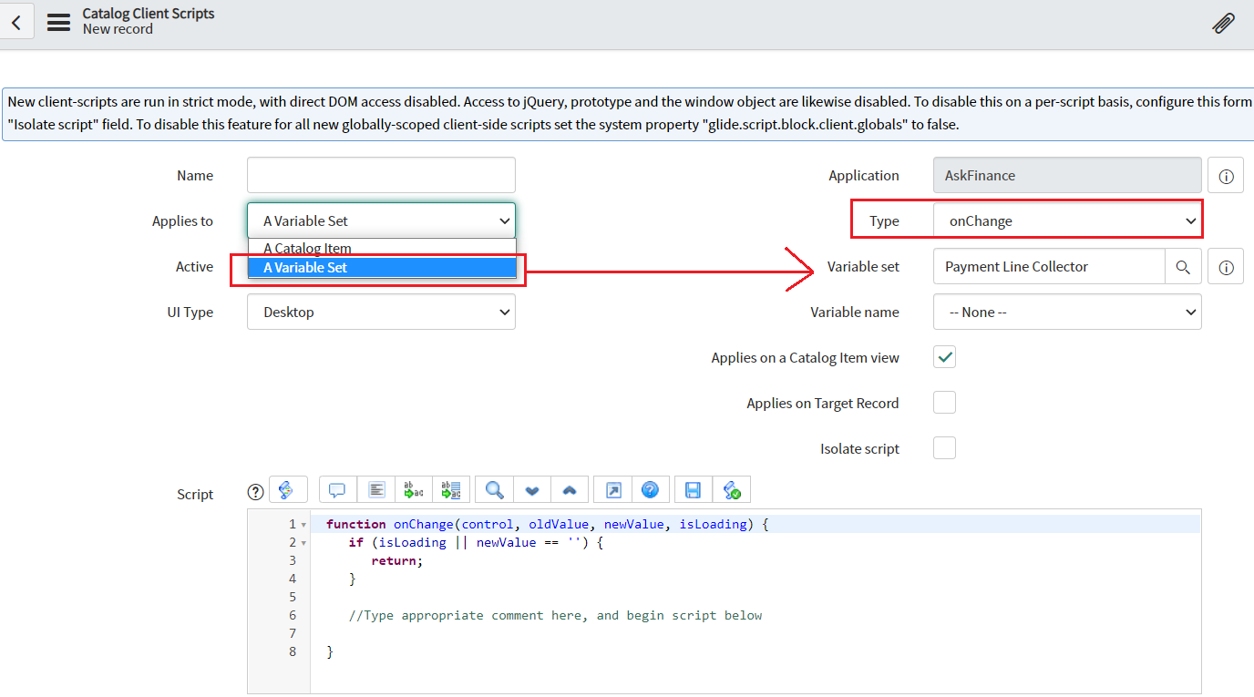Click the Replace icon in script toolbar
The height and width of the screenshot is (697, 1254).
pyautogui.click(x=413, y=490)
